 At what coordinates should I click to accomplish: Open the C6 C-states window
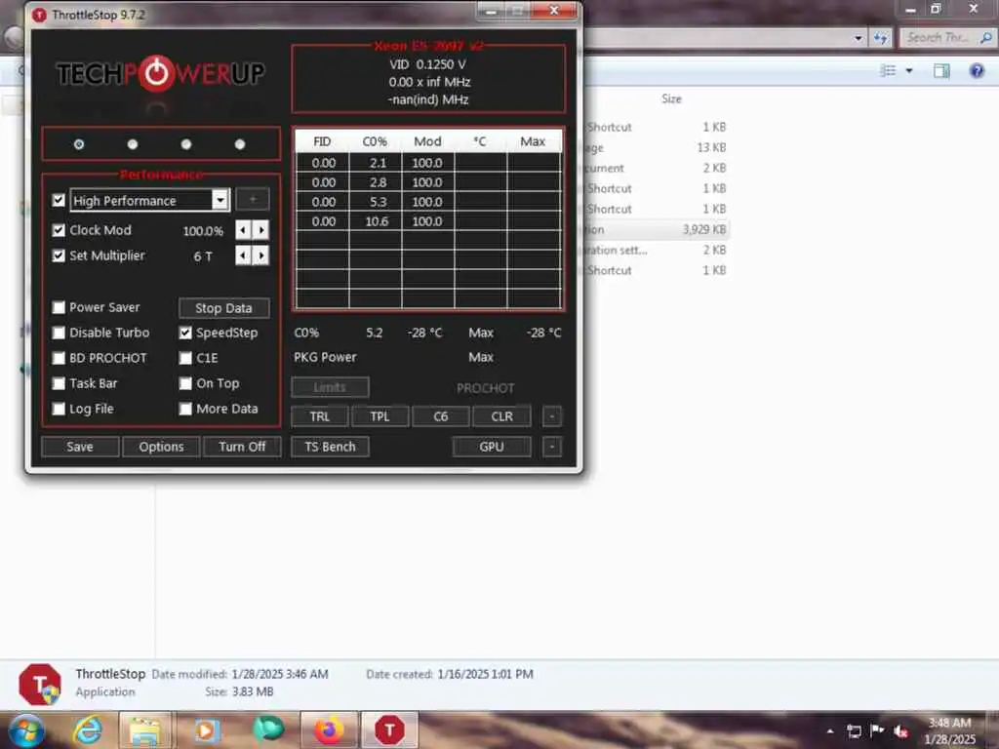(x=440, y=416)
